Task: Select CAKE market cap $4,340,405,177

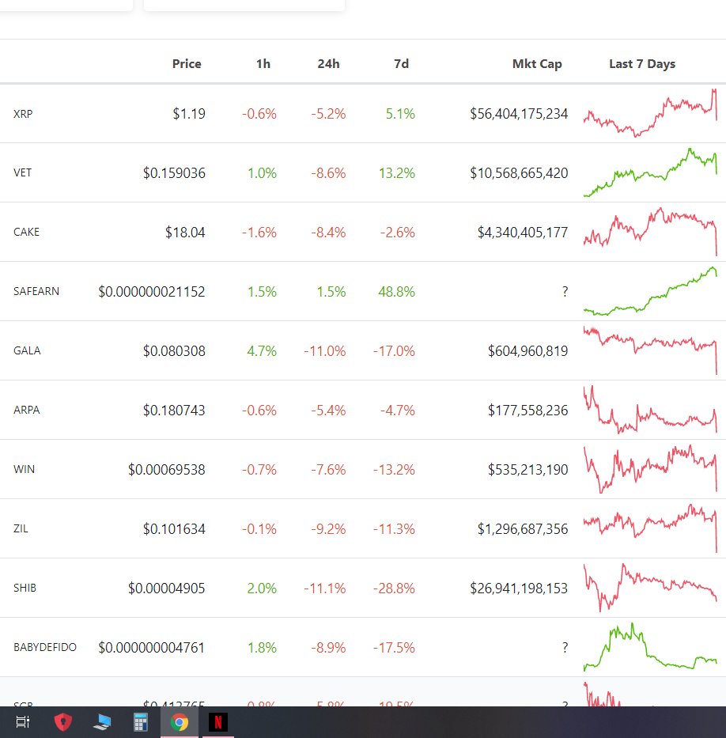Action: (523, 233)
